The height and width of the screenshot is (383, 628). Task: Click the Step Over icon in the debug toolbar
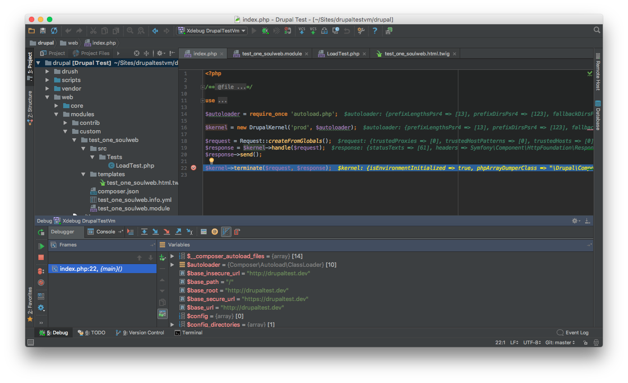144,232
